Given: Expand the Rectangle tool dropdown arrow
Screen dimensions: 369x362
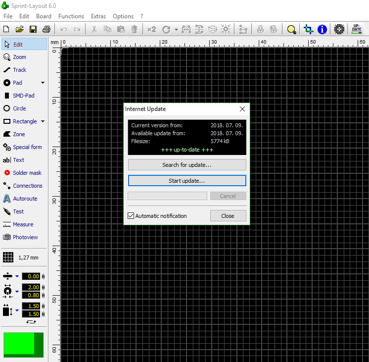Looking at the screenshot, I should 43,121.
